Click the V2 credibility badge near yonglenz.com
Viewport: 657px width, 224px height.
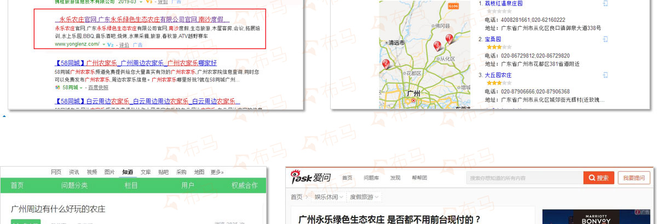tap(110, 44)
